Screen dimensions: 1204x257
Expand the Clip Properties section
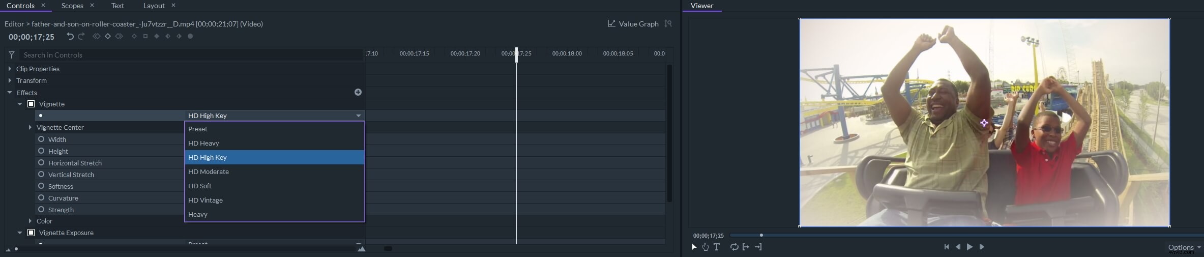tap(10, 69)
